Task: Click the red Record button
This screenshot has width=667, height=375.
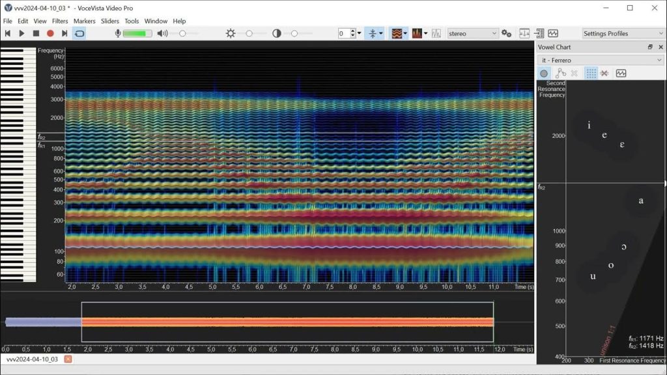Action: pyautogui.click(x=50, y=33)
